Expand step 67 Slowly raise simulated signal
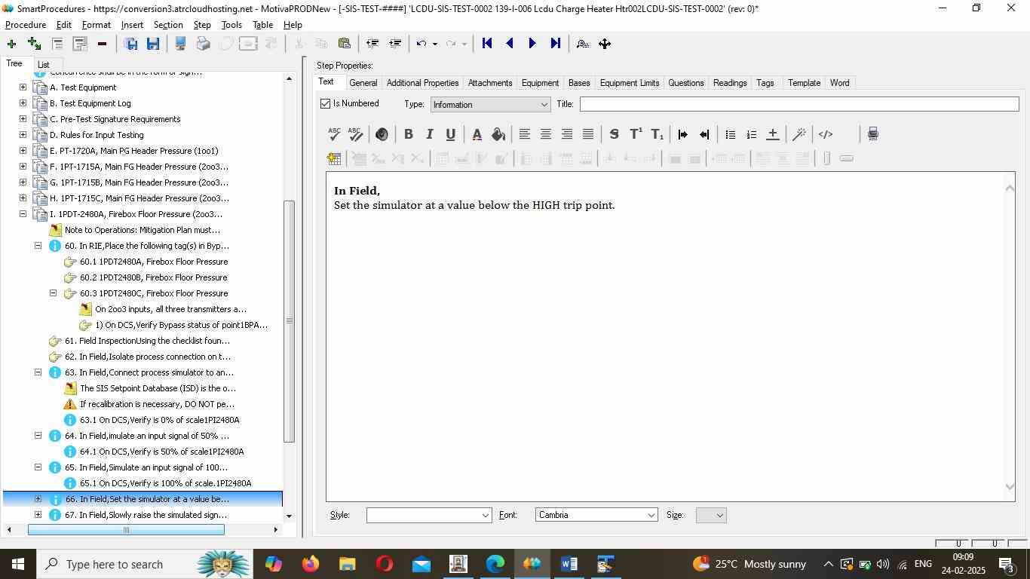The image size is (1030, 579). [x=38, y=515]
